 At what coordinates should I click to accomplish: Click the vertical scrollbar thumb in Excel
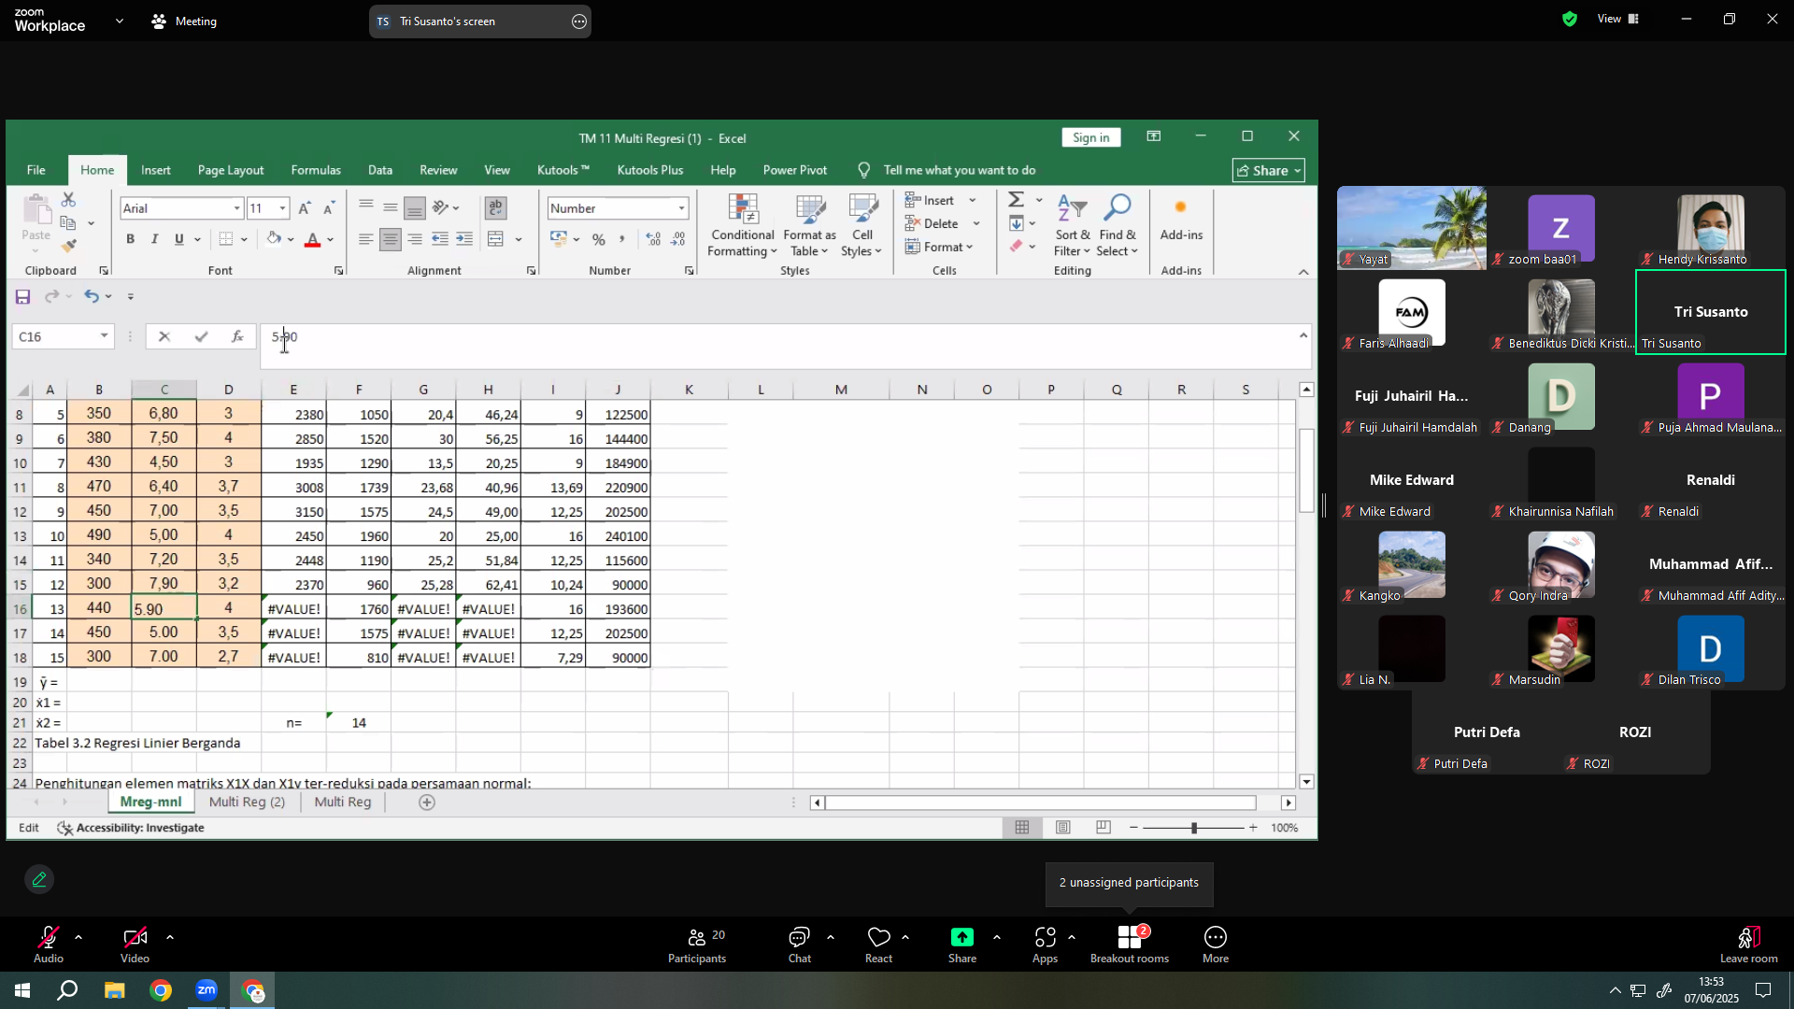coord(1306,470)
